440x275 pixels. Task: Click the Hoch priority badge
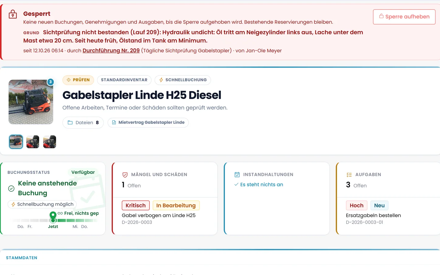(x=357, y=206)
